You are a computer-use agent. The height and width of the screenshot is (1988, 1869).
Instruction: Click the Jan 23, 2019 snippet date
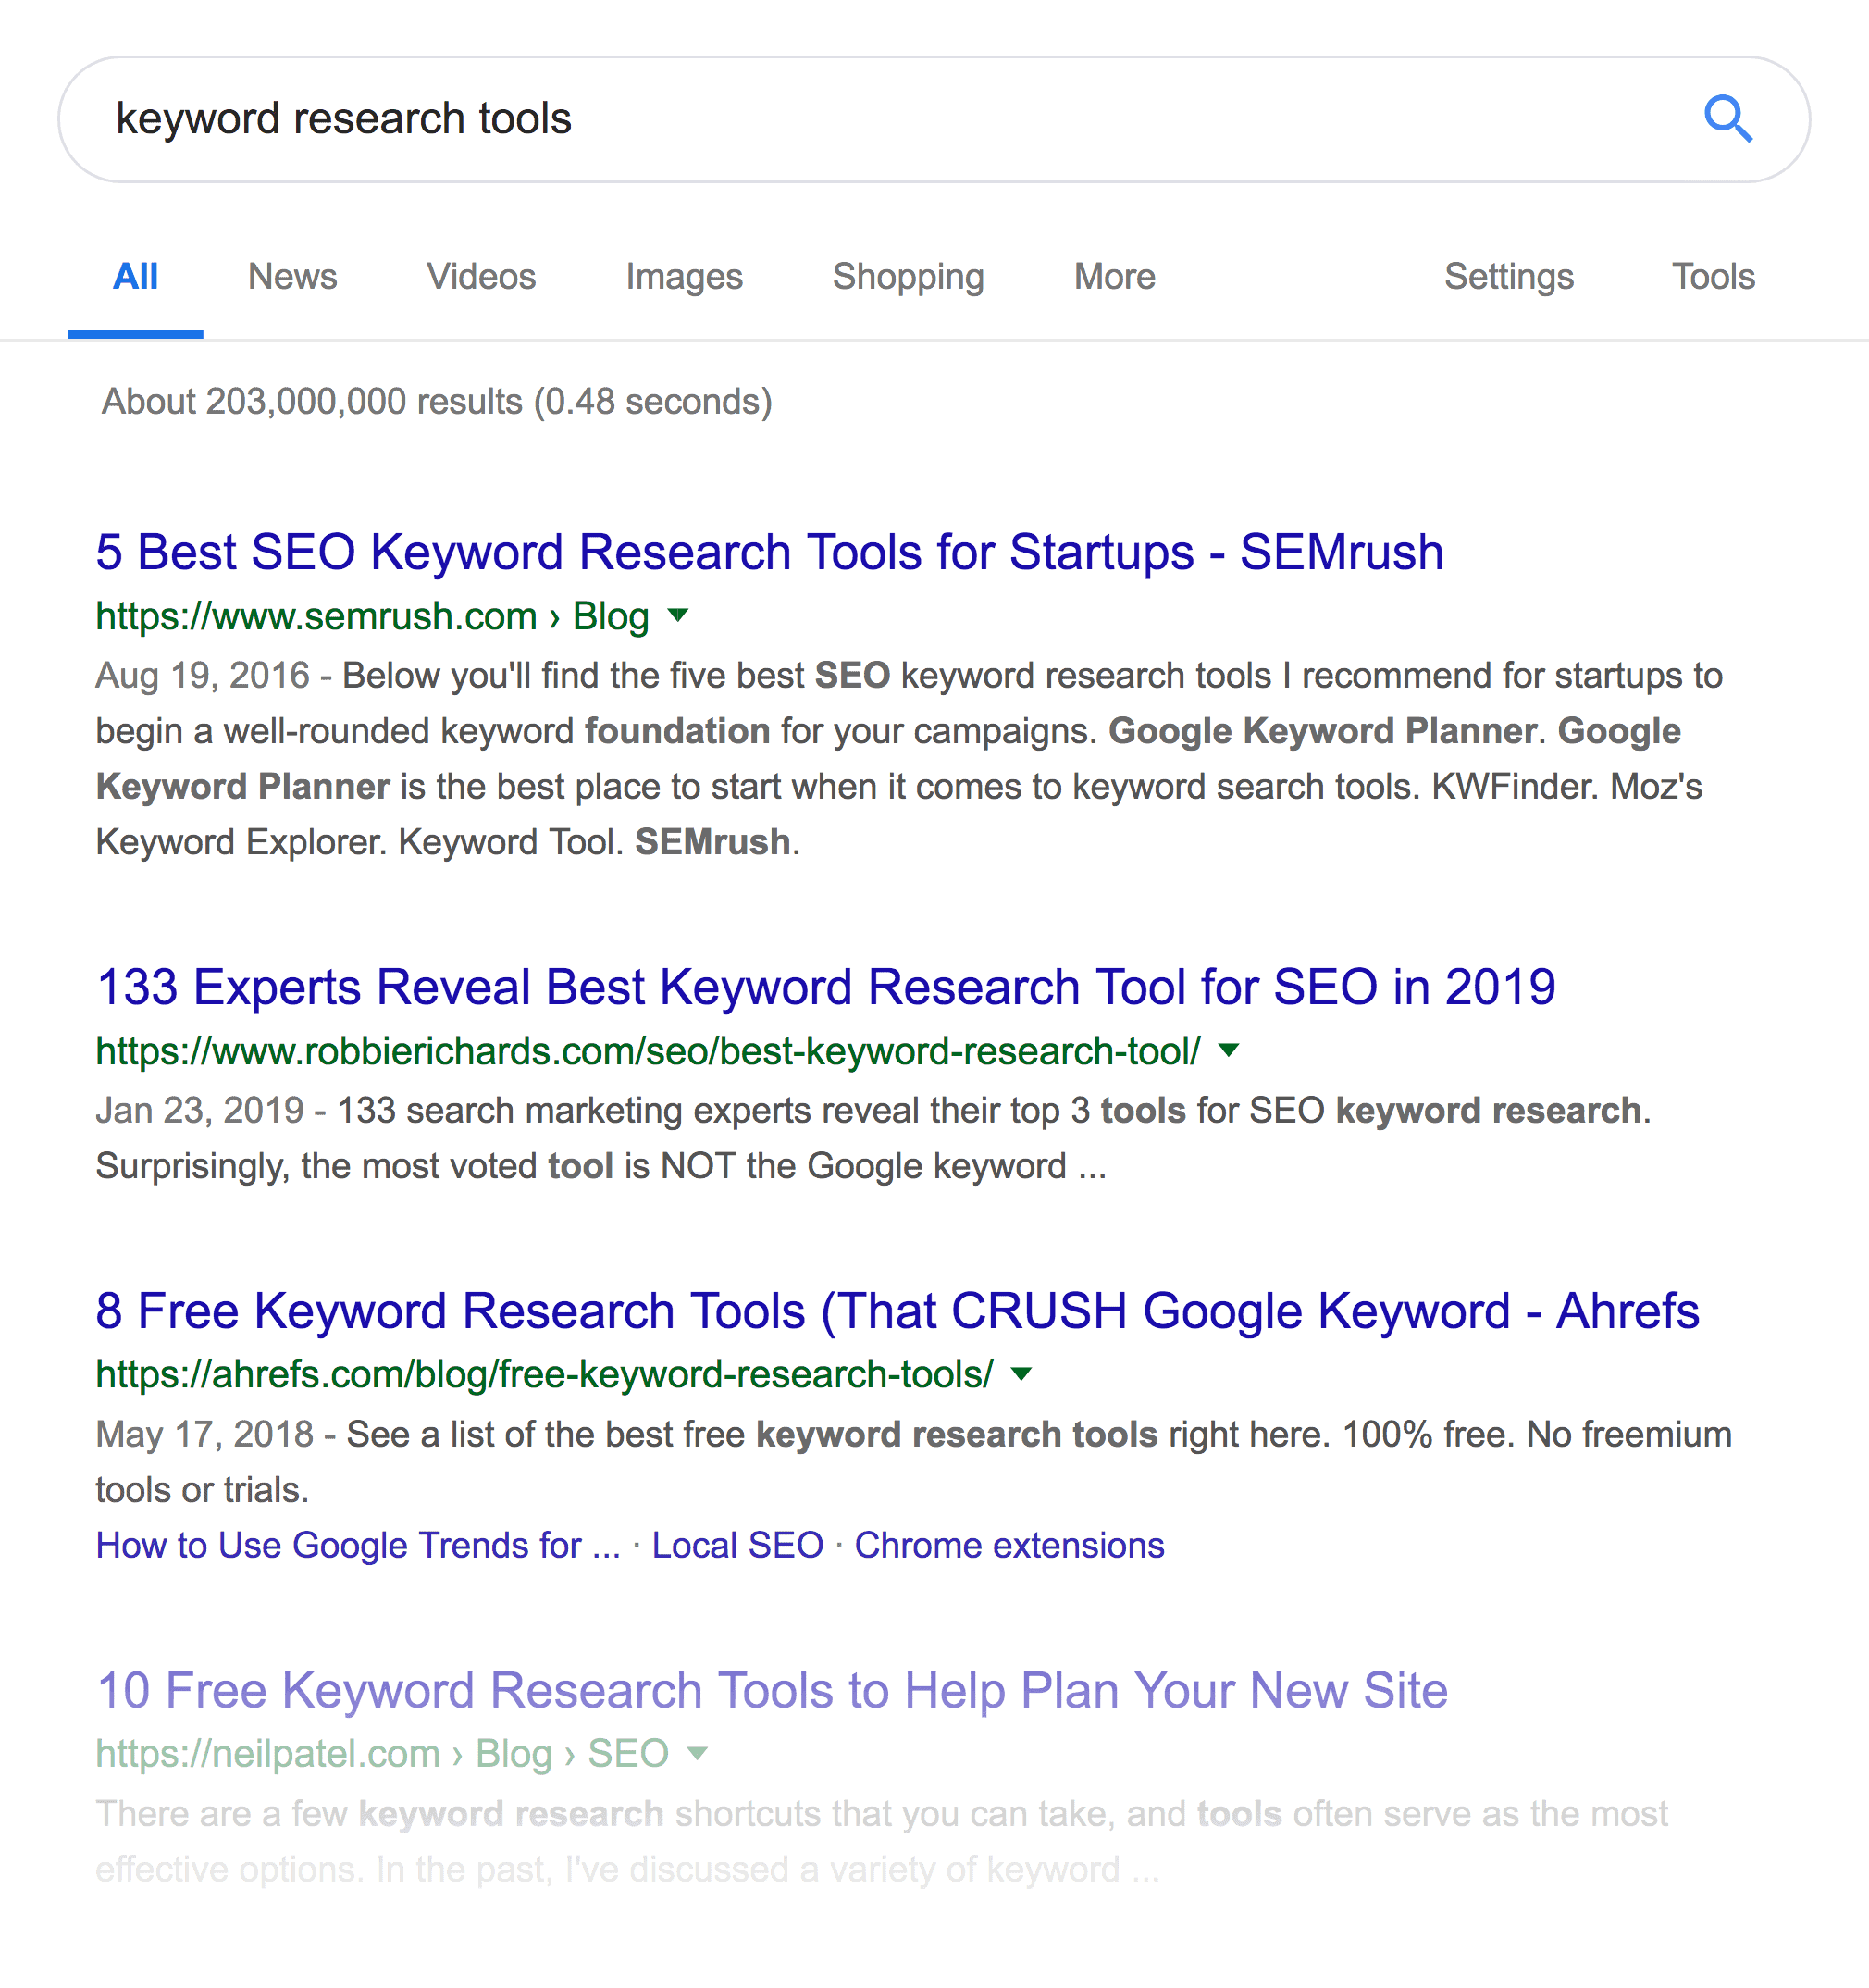pyautogui.click(x=200, y=1110)
